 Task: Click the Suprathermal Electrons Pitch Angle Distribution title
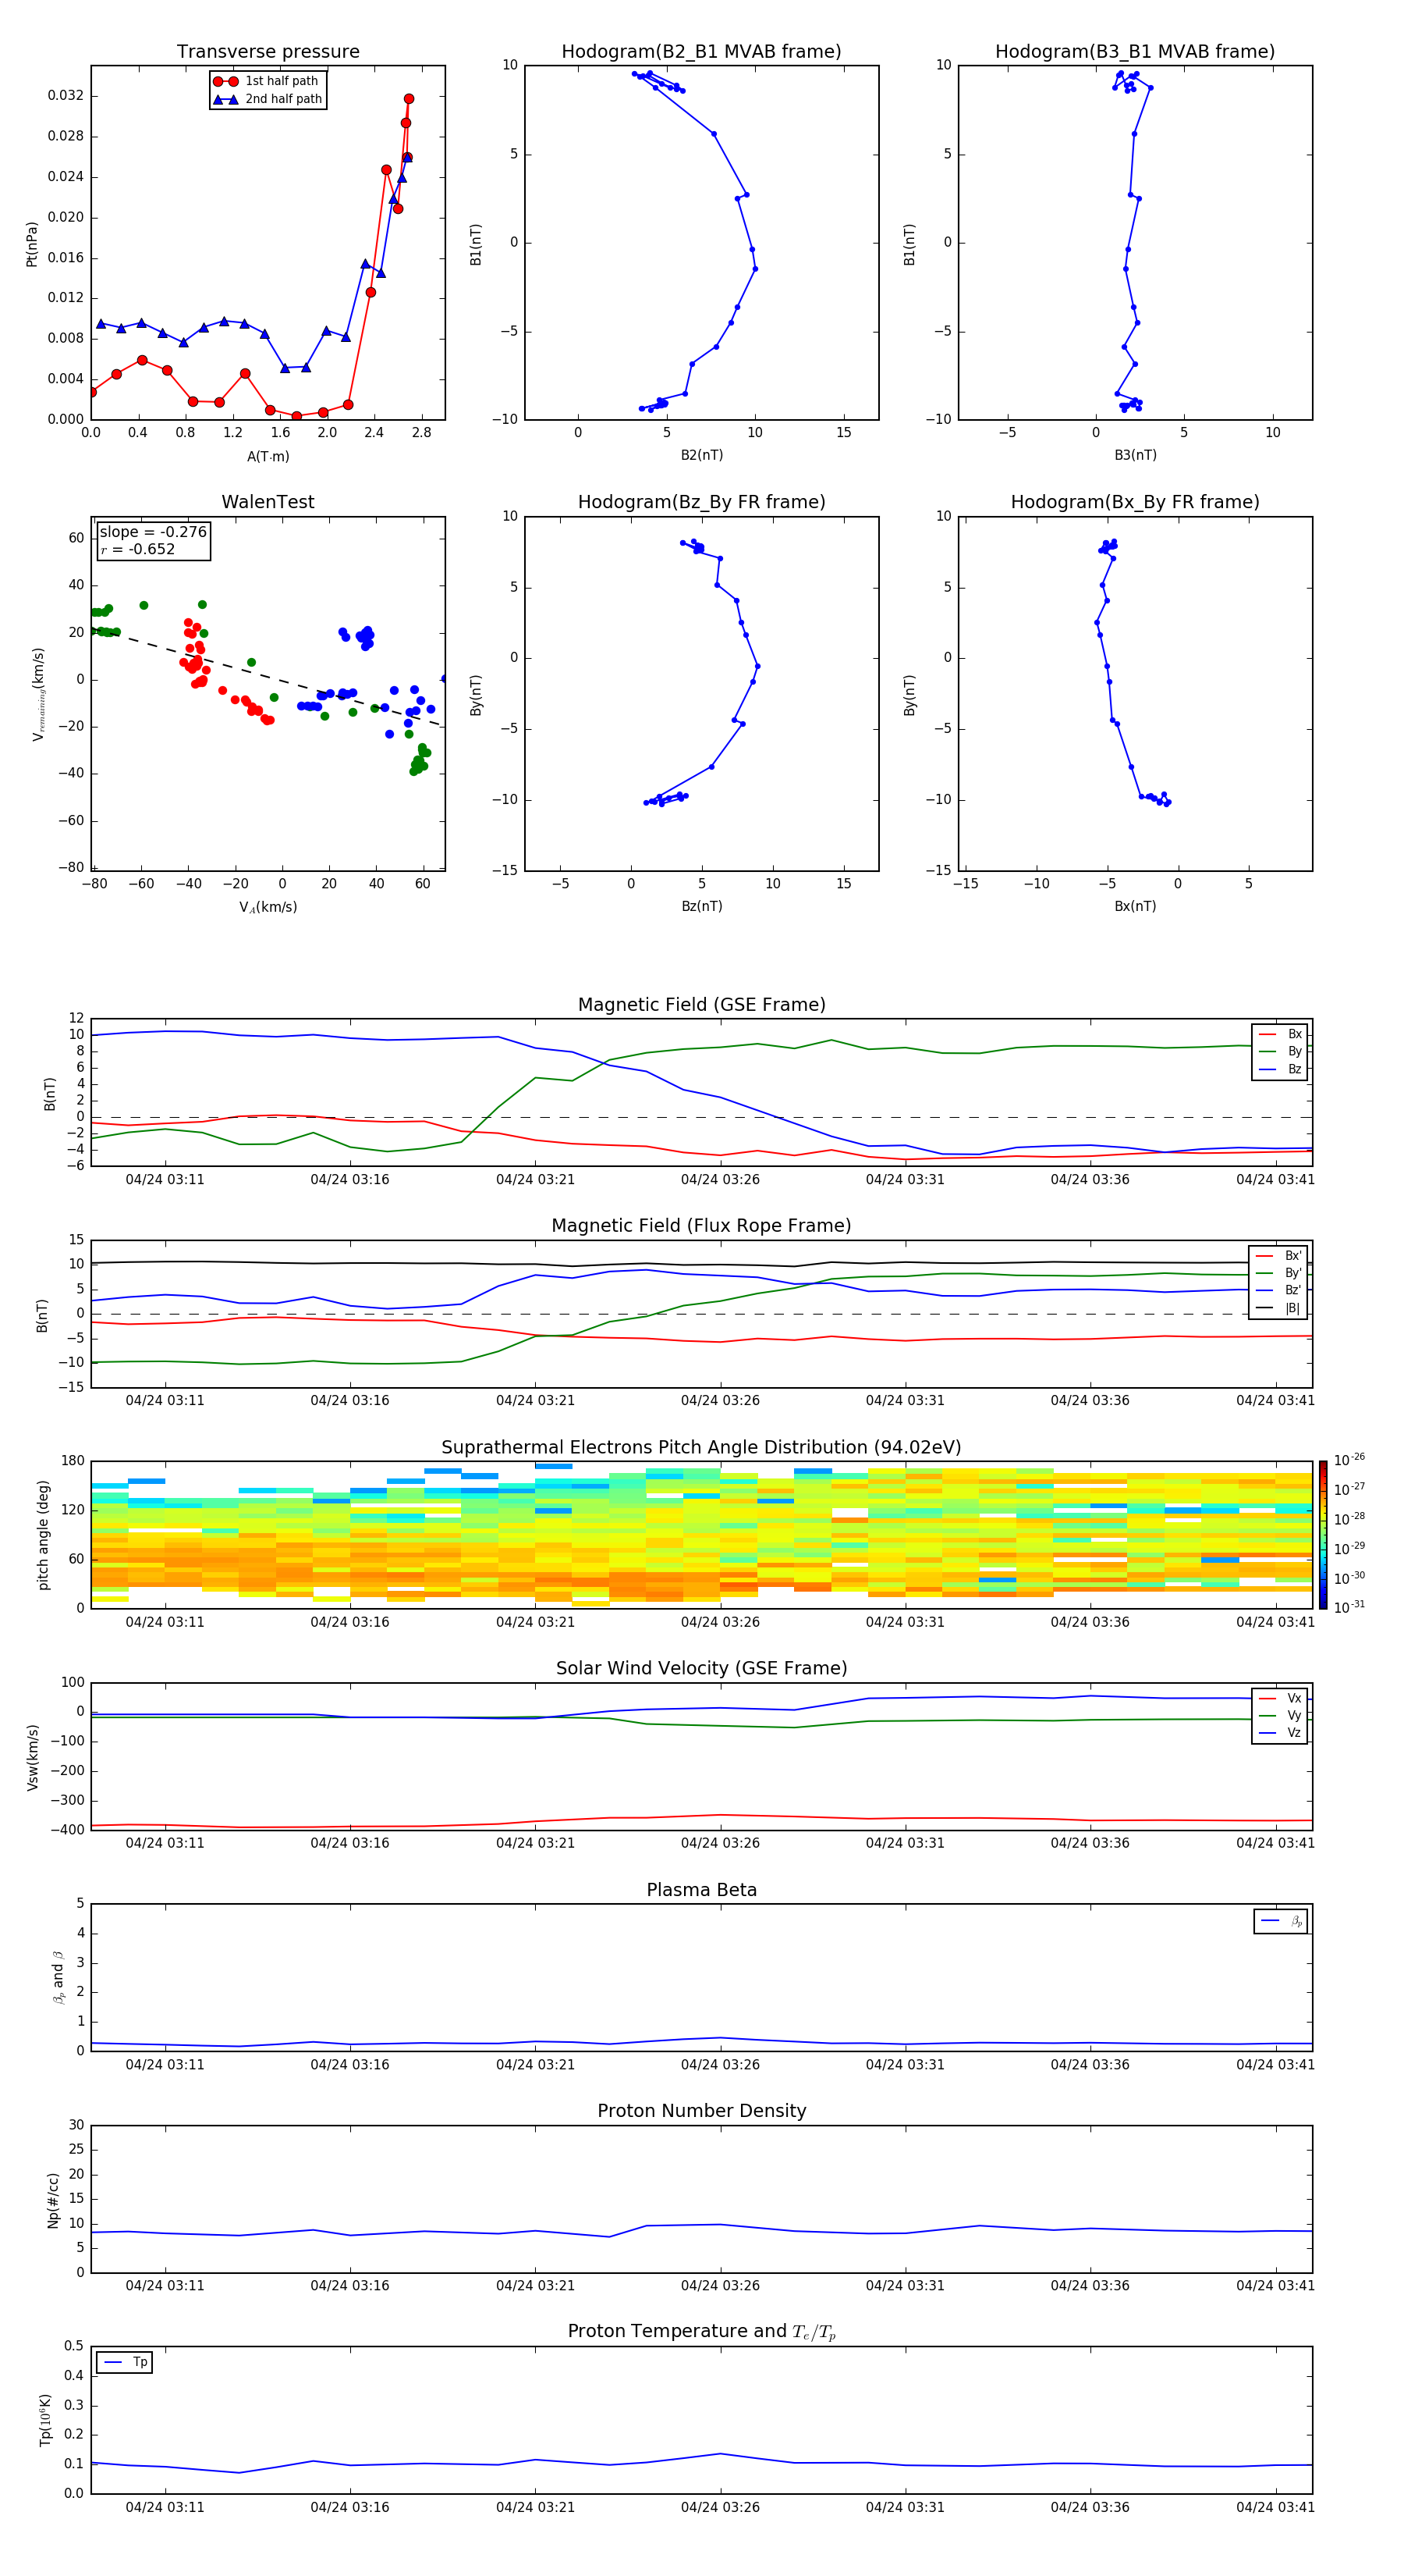point(701,1448)
